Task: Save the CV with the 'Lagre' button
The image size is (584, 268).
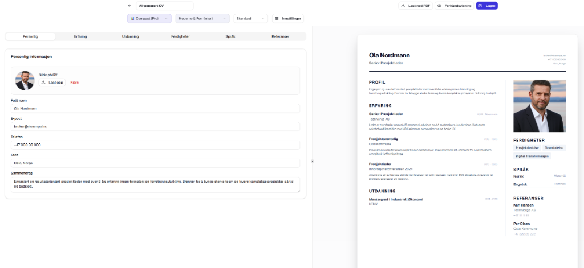Action: tap(487, 6)
